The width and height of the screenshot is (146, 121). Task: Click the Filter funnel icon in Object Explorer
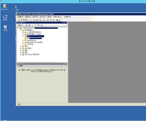[35, 25]
